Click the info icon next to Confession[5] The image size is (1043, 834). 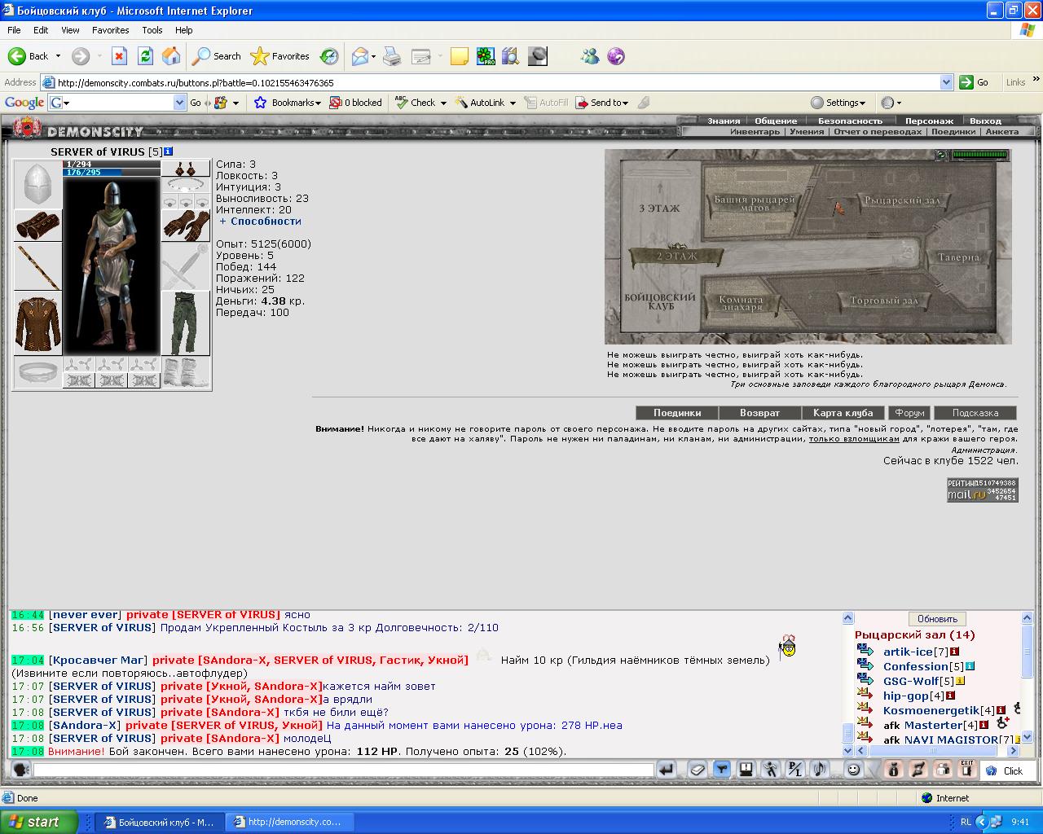pyautogui.click(x=970, y=666)
